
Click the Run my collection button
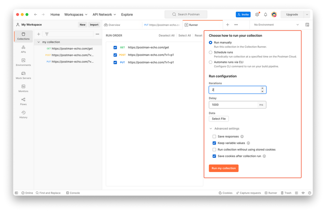[x=224, y=168]
